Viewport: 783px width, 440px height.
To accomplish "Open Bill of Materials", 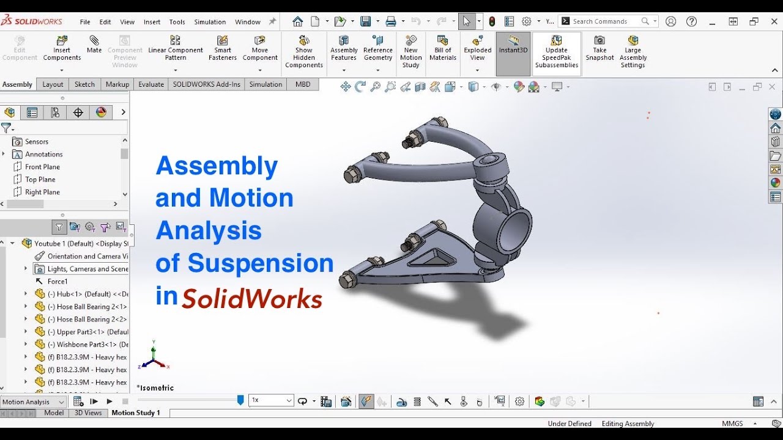I will [x=443, y=48].
